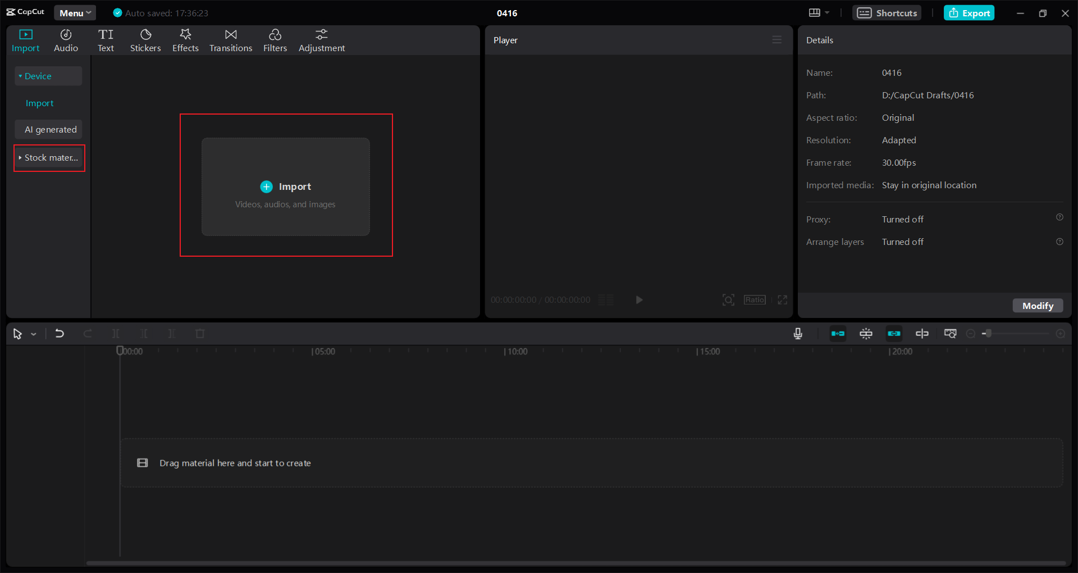Toggle linked selection in the timeline
1078x573 pixels.
point(894,333)
